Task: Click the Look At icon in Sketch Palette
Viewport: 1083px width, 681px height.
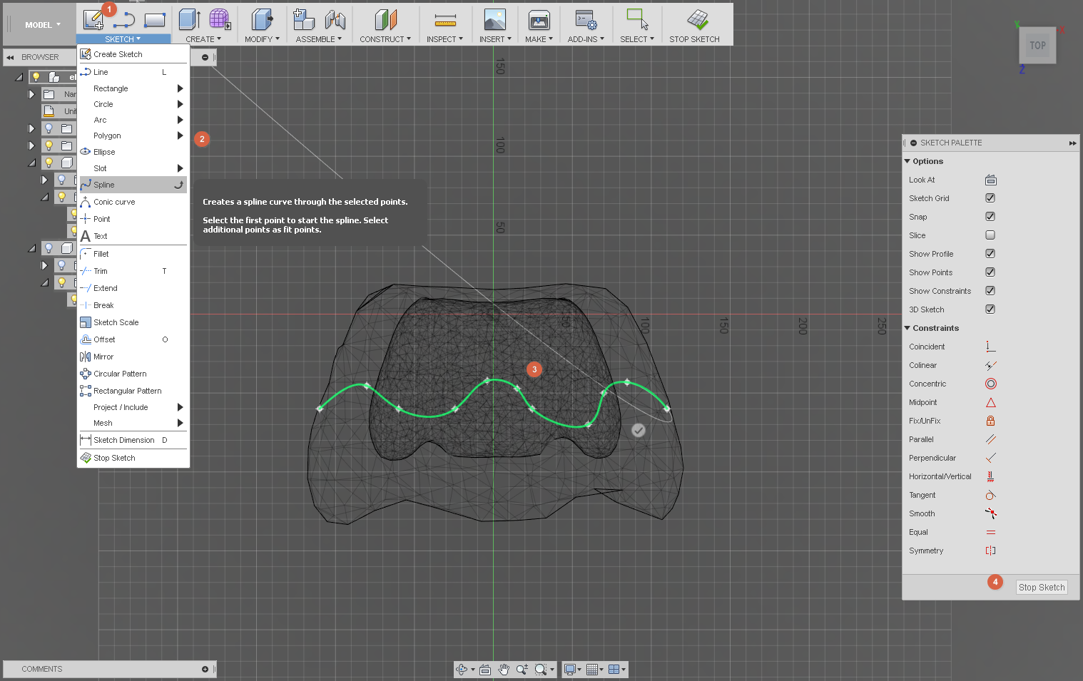Action: (990, 180)
